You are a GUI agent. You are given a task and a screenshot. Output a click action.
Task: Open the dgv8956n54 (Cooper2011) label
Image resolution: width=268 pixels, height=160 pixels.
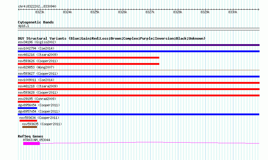tap(39, 105)
